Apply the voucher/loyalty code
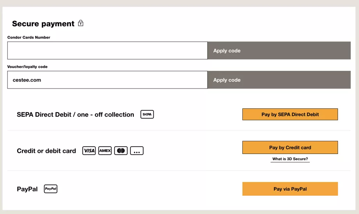 point(279,80)
